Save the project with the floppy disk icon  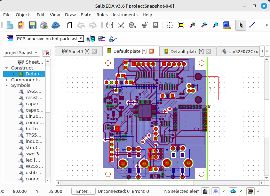32,25
